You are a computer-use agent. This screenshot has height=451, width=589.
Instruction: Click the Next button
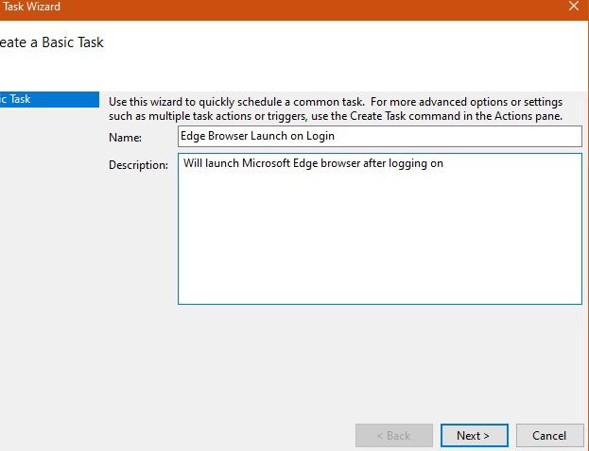(x=474, y=435)
